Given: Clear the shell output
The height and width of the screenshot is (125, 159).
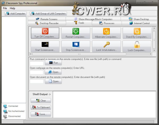Looking at the screenshot, I should click(41, 101).
